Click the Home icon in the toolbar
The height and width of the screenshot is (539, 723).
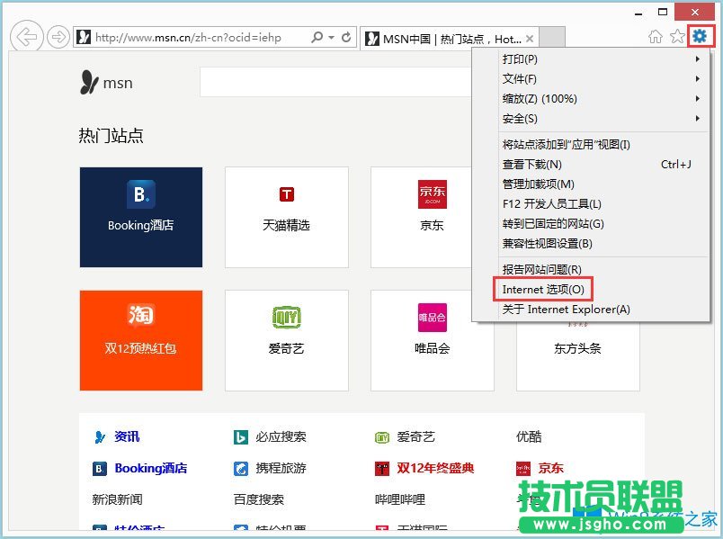pyautogui.click(x=656, y=36)
